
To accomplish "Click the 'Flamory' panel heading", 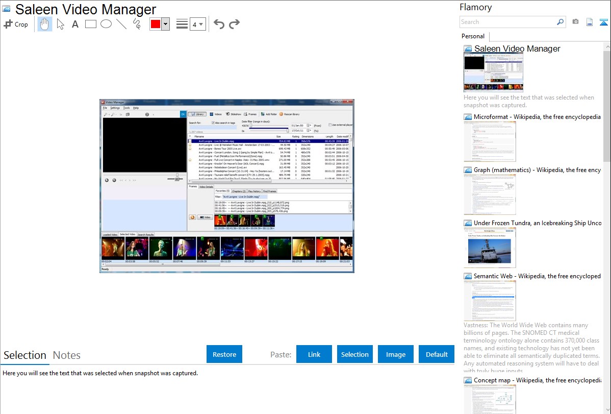I will click(x=475, y=7).
